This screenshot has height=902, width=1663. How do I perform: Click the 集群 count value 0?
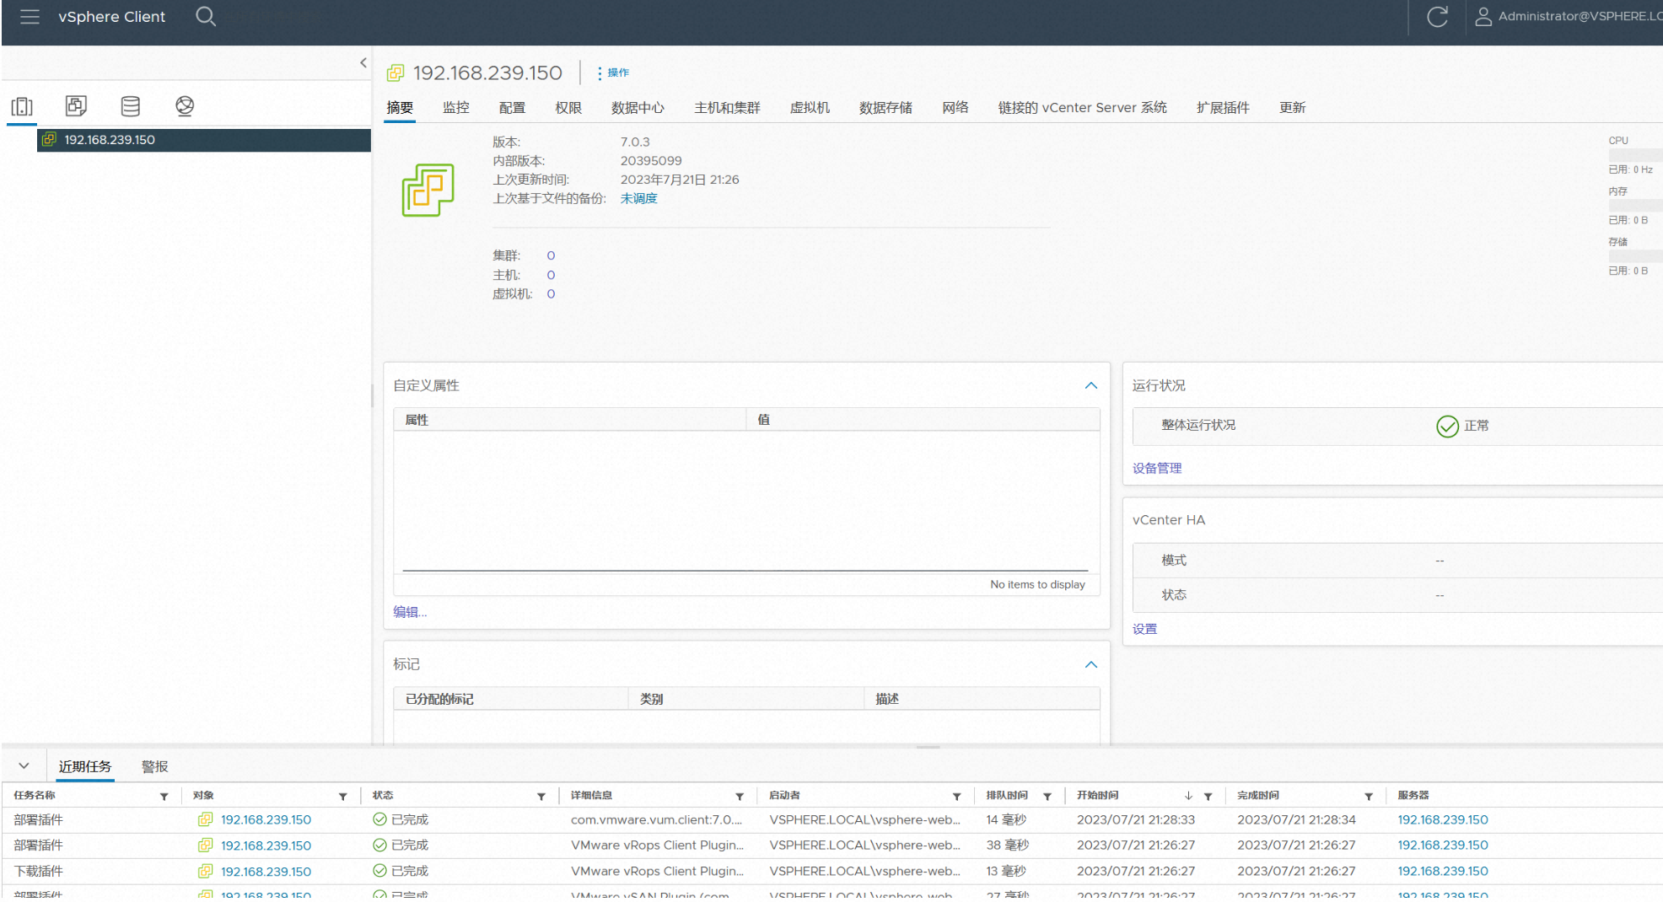click(551, 255)
